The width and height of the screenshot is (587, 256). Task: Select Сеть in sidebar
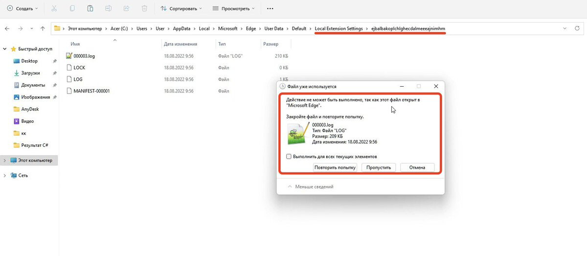23,175
